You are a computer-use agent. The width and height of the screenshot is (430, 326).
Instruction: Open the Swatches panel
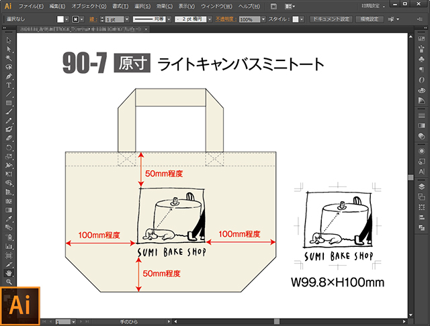tap(421, 39)
